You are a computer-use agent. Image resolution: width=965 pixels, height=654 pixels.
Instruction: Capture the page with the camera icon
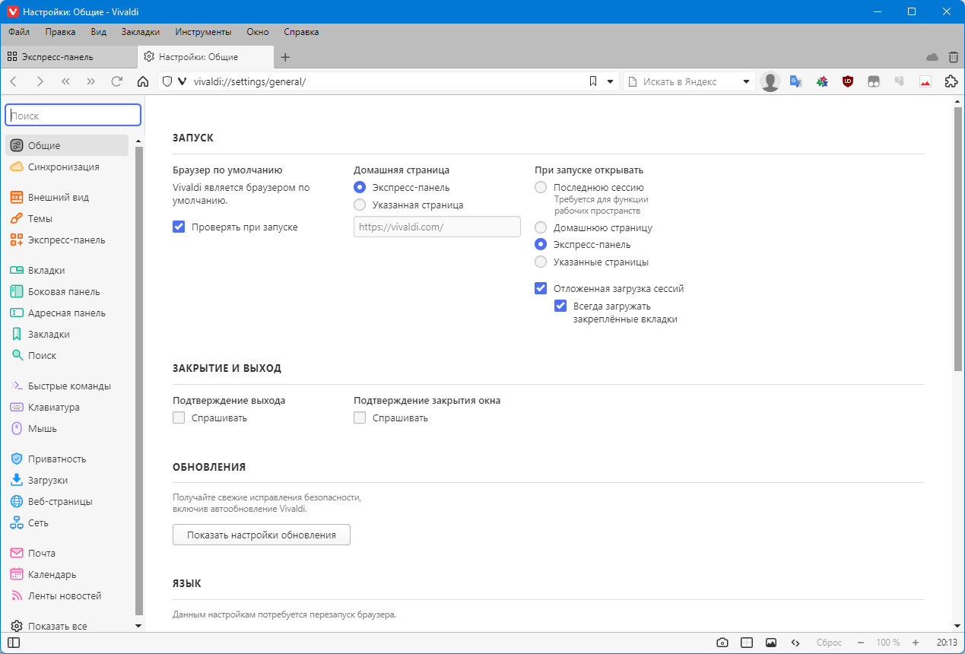tap(722, 642)
